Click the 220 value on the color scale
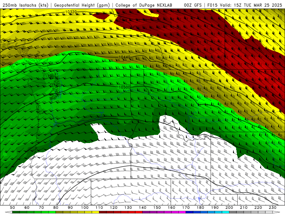Image resolution: width=285 pixels, height=214 pixels. point(258,208)
